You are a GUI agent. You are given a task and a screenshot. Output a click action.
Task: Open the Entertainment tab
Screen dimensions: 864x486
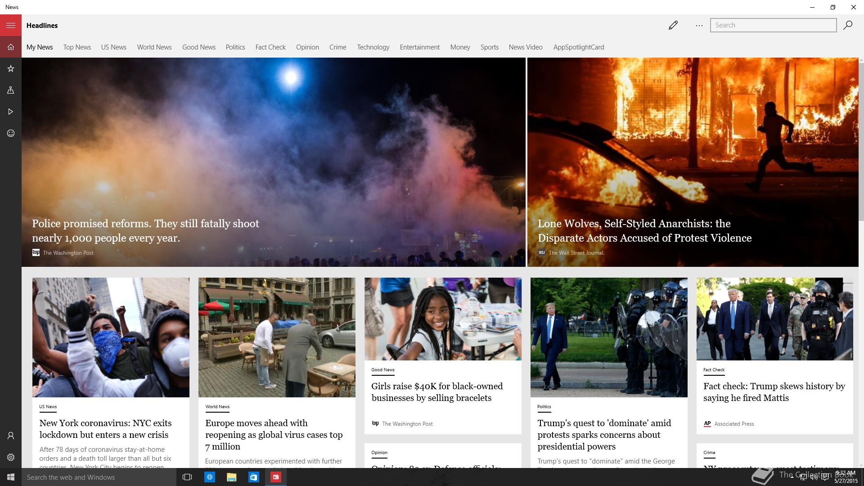click(420, 47)
